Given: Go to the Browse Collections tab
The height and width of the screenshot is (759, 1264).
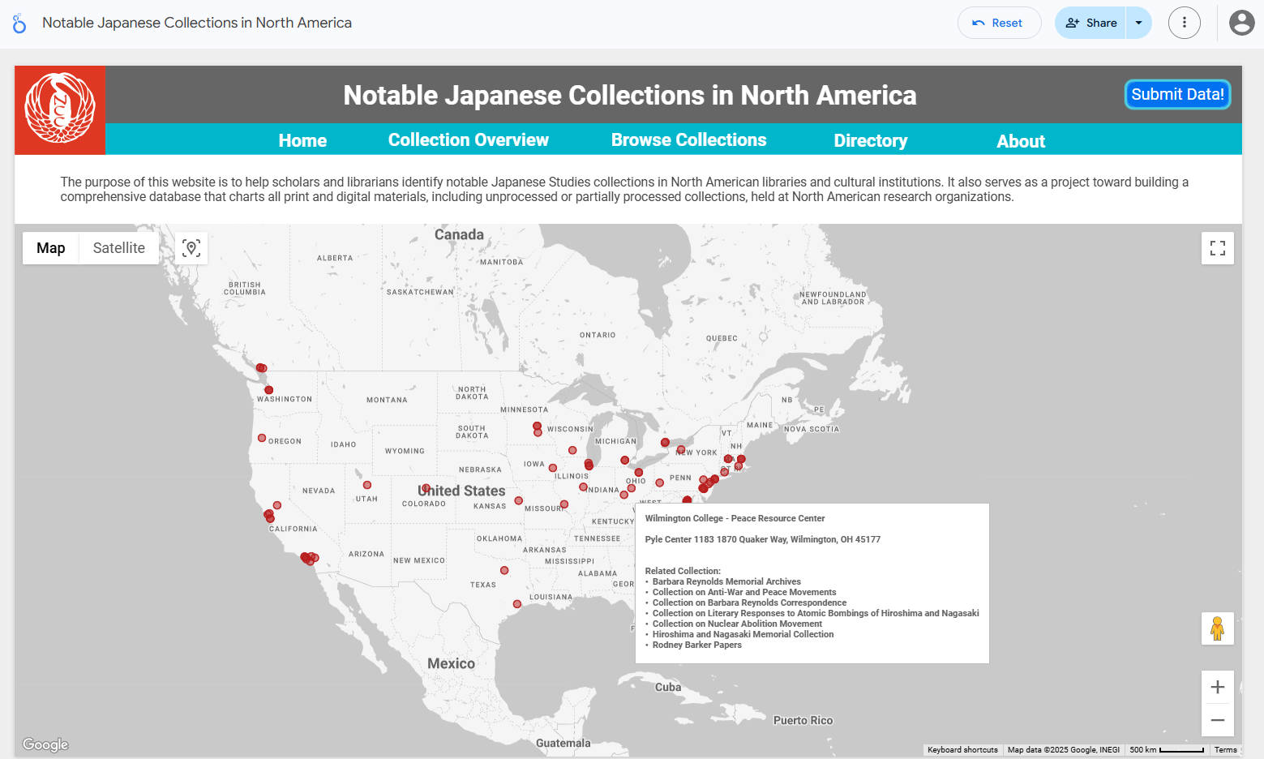Looking at the screenshot, I should (688, 140).
